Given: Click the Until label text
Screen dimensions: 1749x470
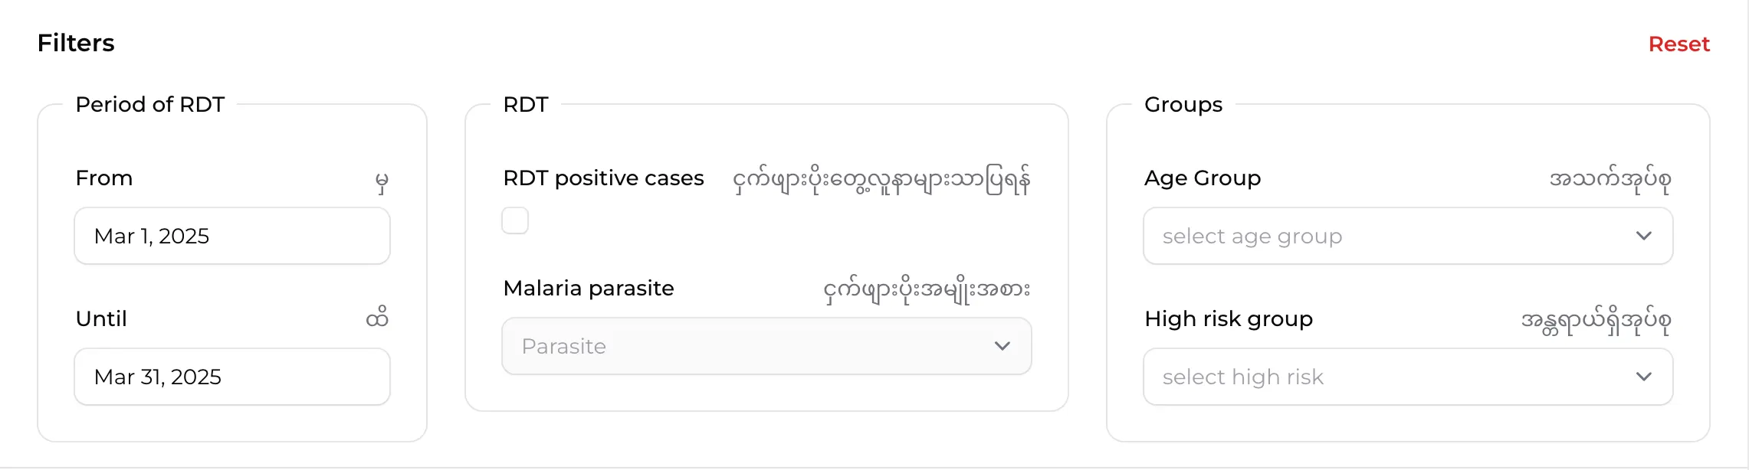Looking at the screenshot, I should (101, 319).
